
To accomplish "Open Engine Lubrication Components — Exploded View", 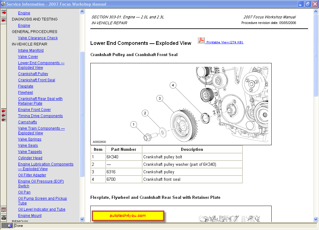I will pos(46,166).
